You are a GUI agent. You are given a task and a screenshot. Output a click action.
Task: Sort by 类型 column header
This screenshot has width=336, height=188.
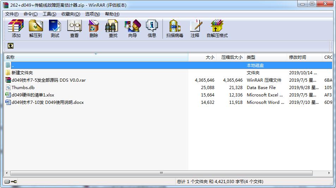pos(265,57)
